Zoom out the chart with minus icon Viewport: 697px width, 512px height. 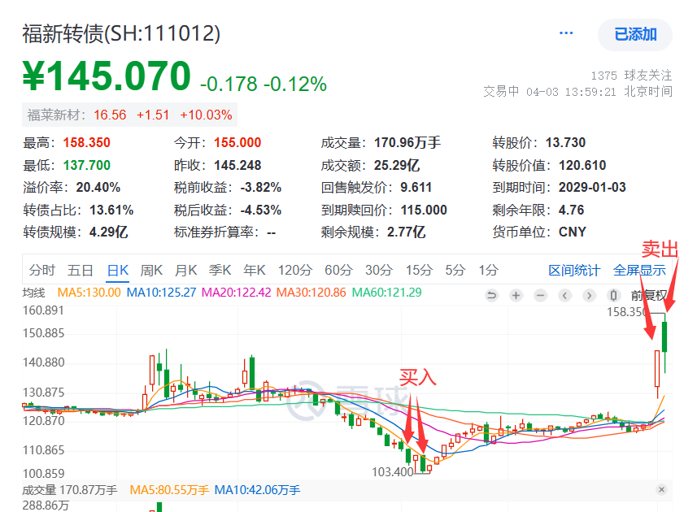[540, 295]
